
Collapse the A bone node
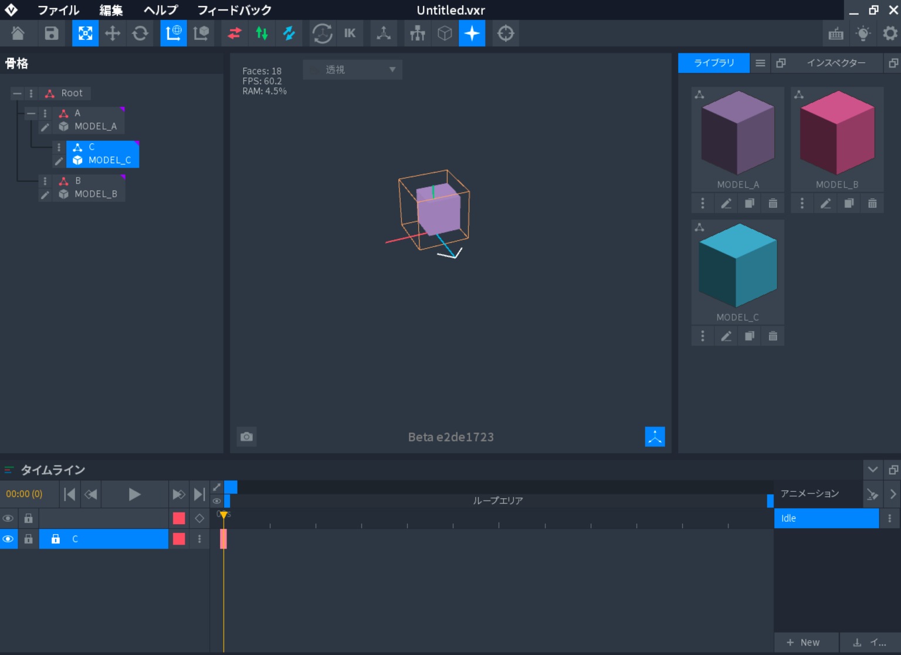(x=31, y=113)
